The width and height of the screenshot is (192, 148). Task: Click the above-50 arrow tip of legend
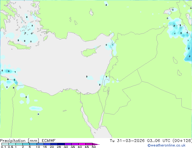[x=96, y=144]
